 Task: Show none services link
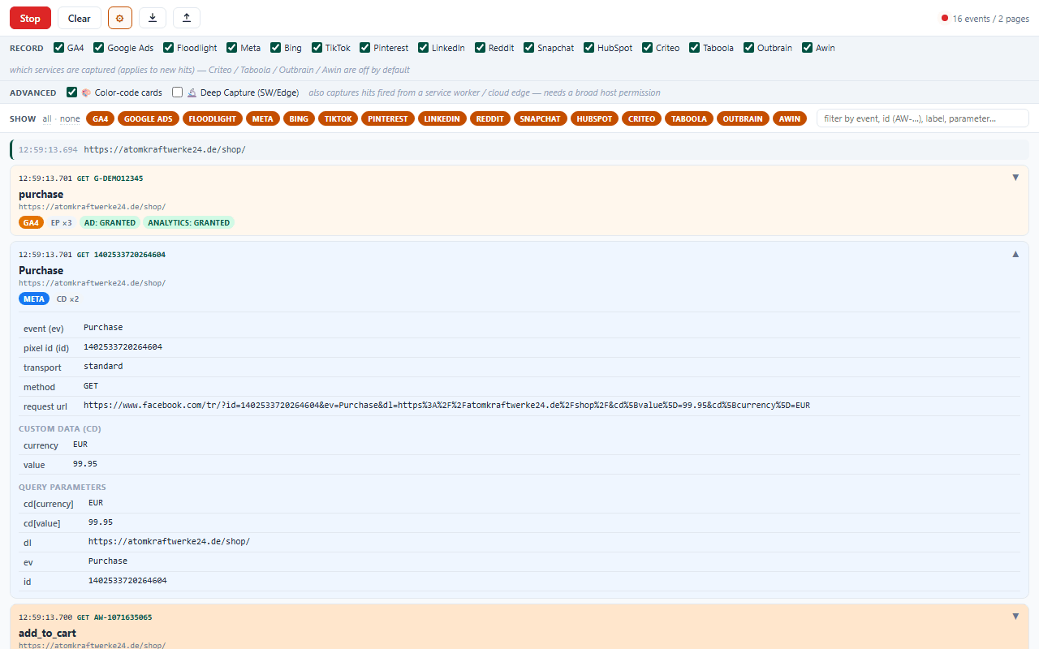click(70, 118)
